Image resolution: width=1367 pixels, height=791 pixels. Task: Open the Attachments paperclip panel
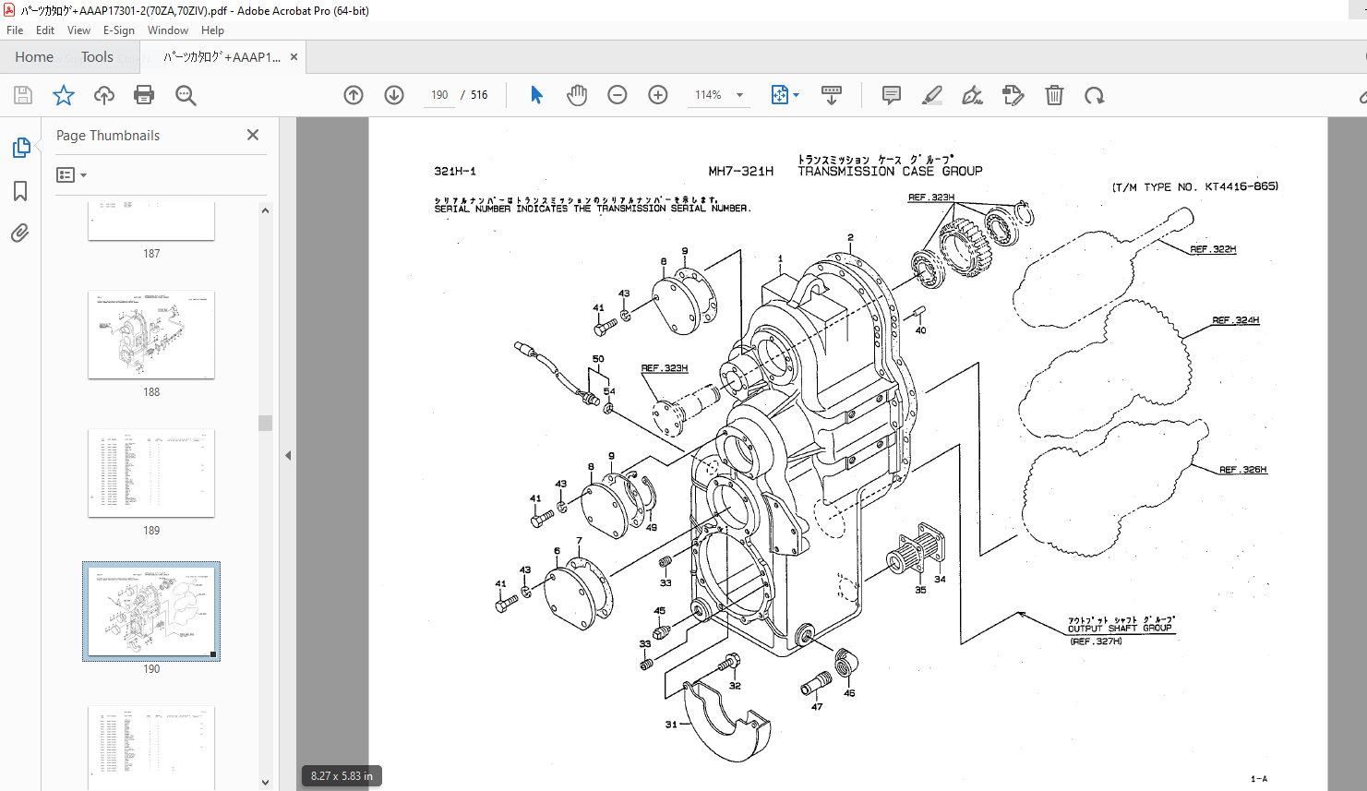(x=20, y=233)
